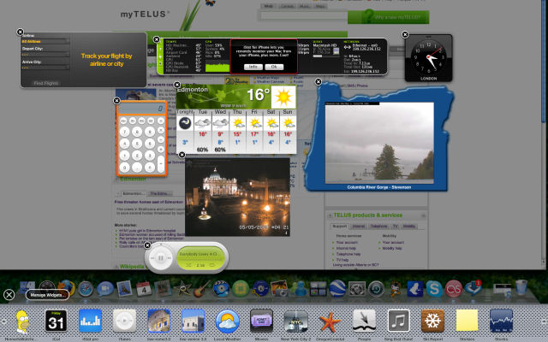The image size is (548, 342).
Task: Select the Support tab in TELUS products
Action: tap(340, 226)
